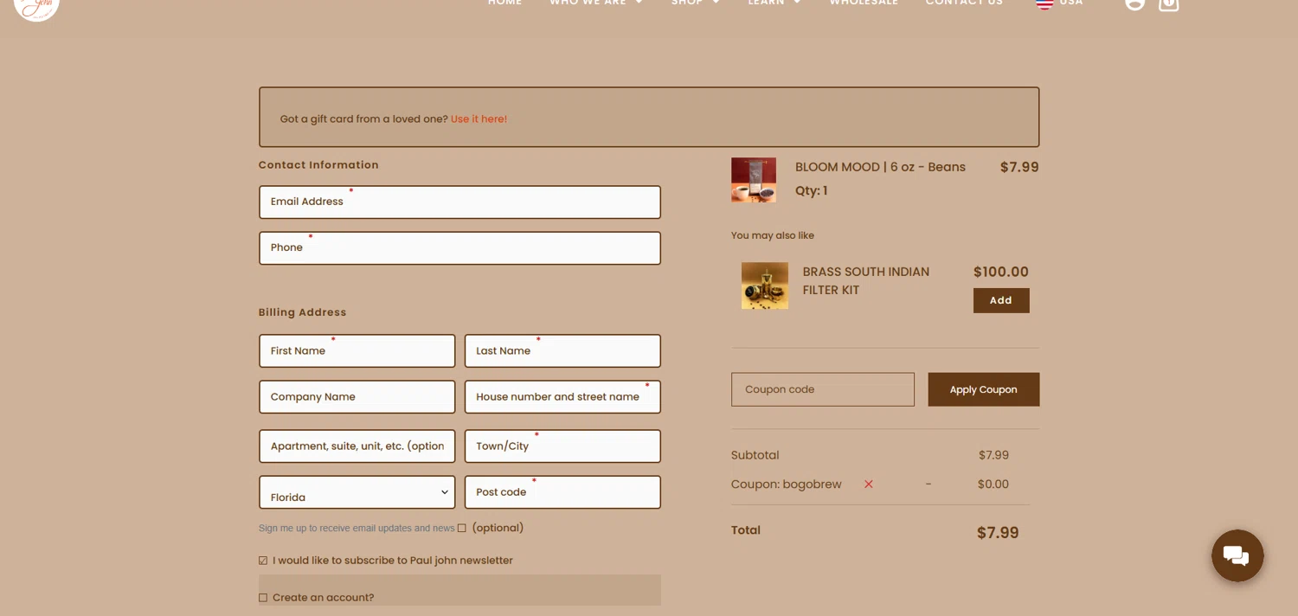Focus the Last Name field
Image resolution: width=1298 pixels, height=616 pixels.
(562, 351)
